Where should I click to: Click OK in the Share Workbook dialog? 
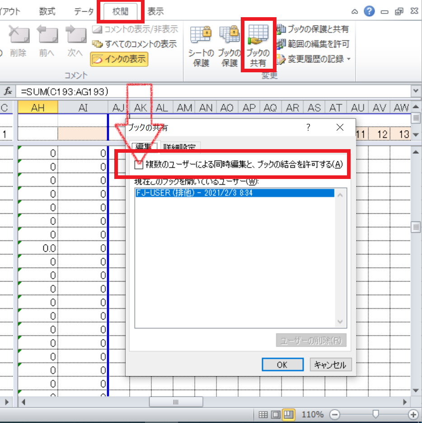point(282,365)
